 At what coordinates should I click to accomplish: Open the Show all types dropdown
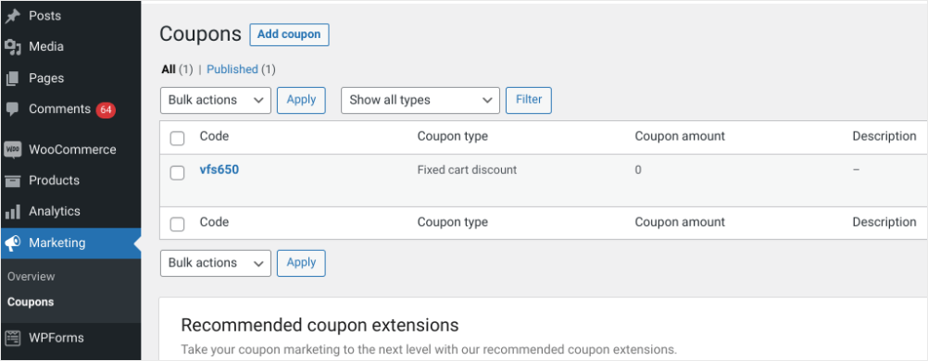click(x=420, y=100)
